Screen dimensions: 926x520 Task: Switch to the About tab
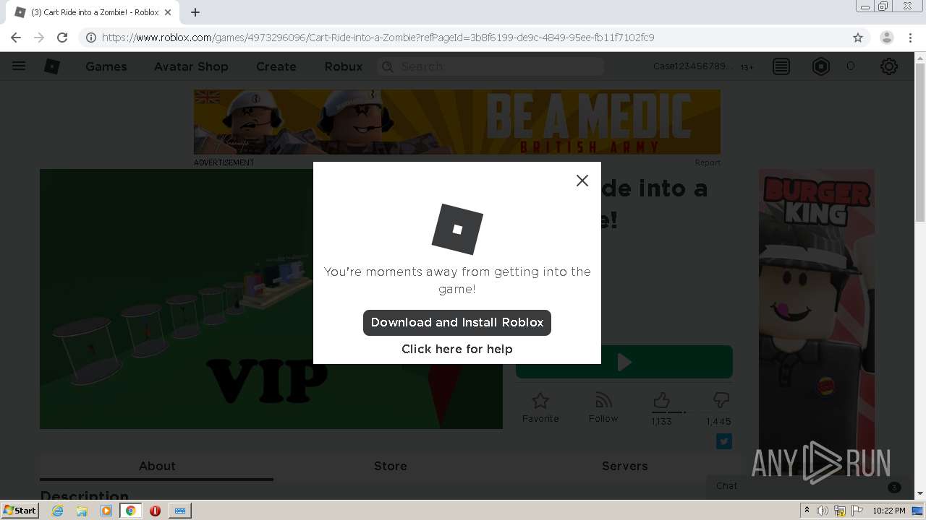(x=157, y=467)
